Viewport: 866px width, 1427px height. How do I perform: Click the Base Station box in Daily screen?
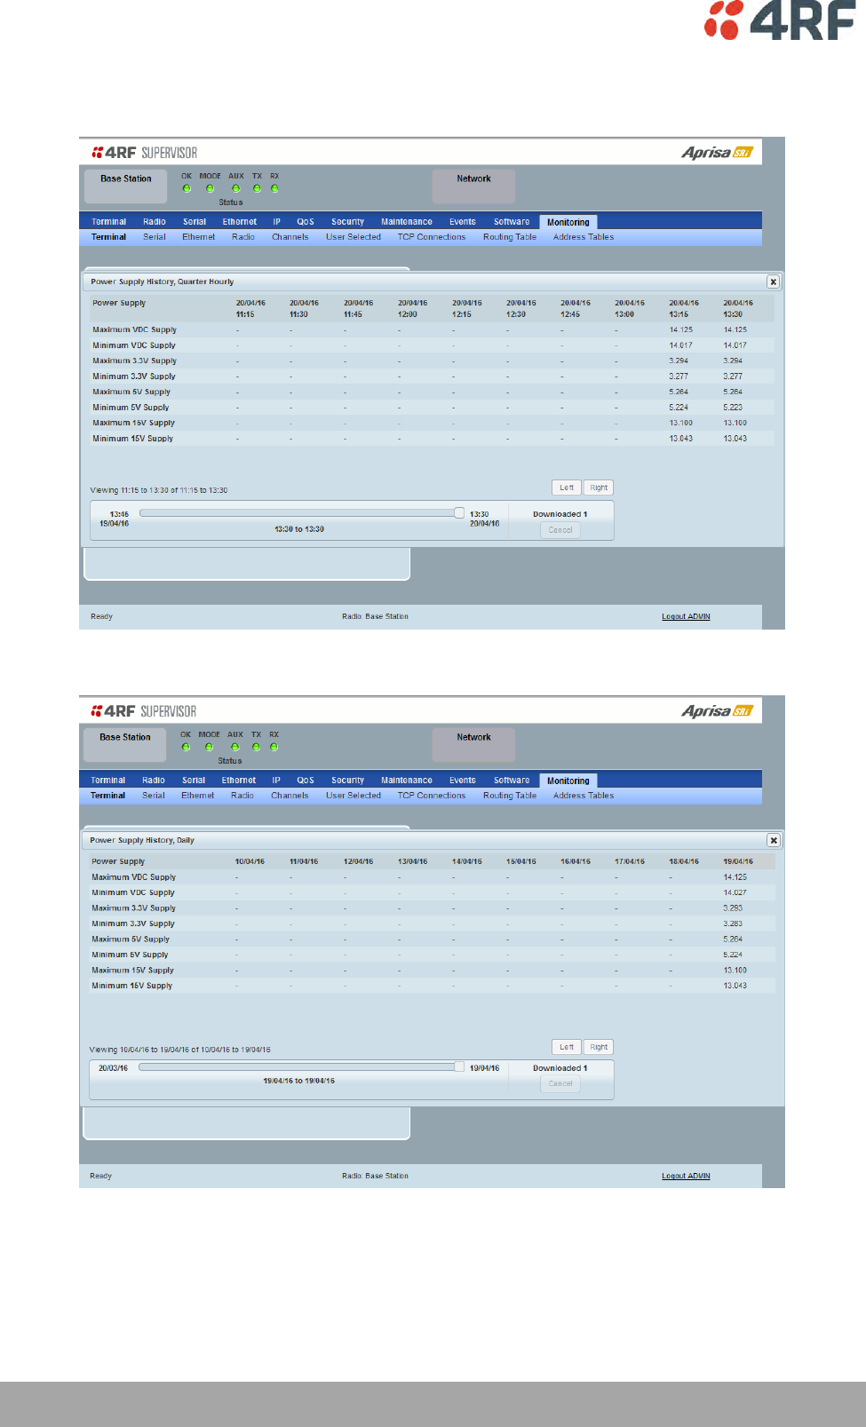[125, 745]
